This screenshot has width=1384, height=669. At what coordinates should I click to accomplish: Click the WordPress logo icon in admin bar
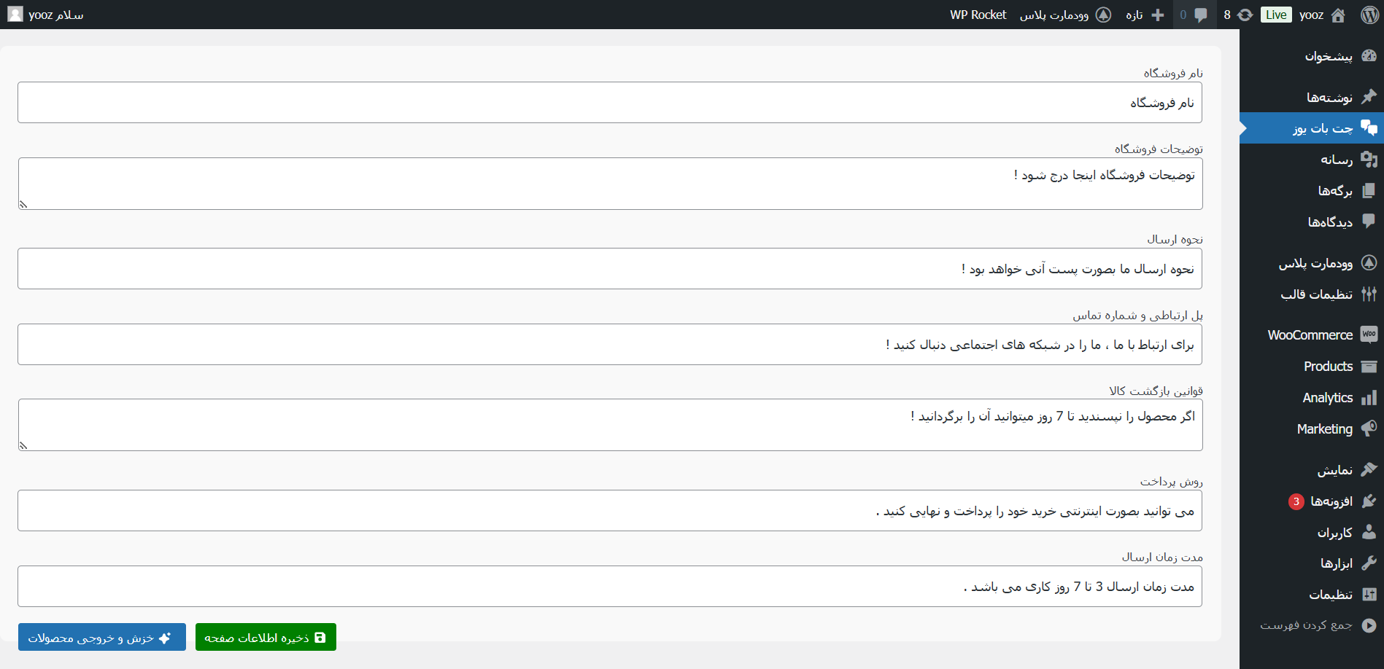click(x=1369, y=15)
